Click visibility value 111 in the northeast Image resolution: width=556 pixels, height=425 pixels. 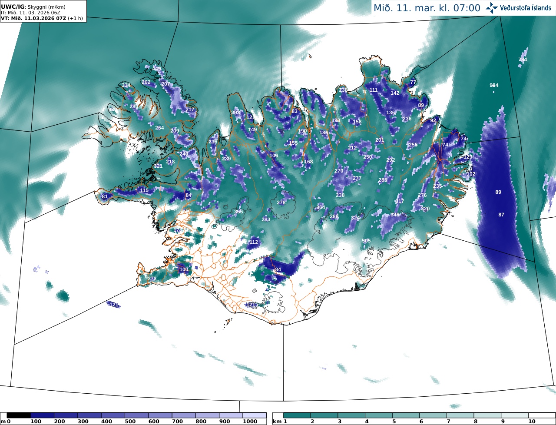(x=374, y=90)
